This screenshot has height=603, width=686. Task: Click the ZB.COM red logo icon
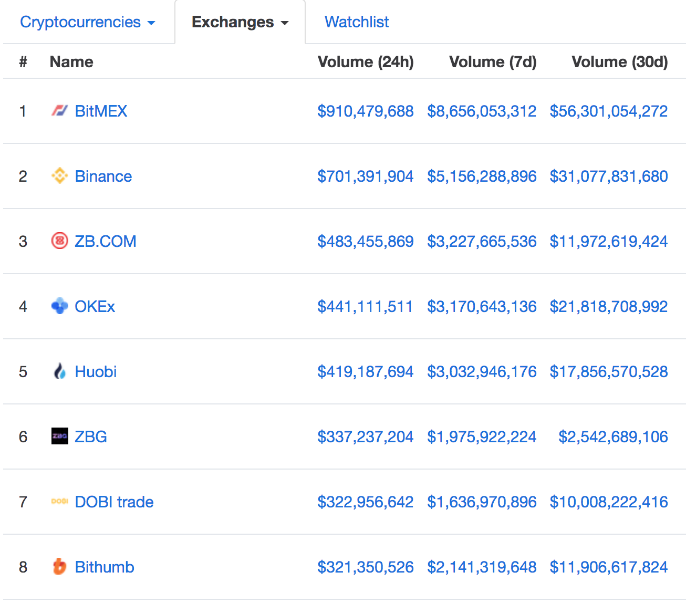tap(60, 241)
